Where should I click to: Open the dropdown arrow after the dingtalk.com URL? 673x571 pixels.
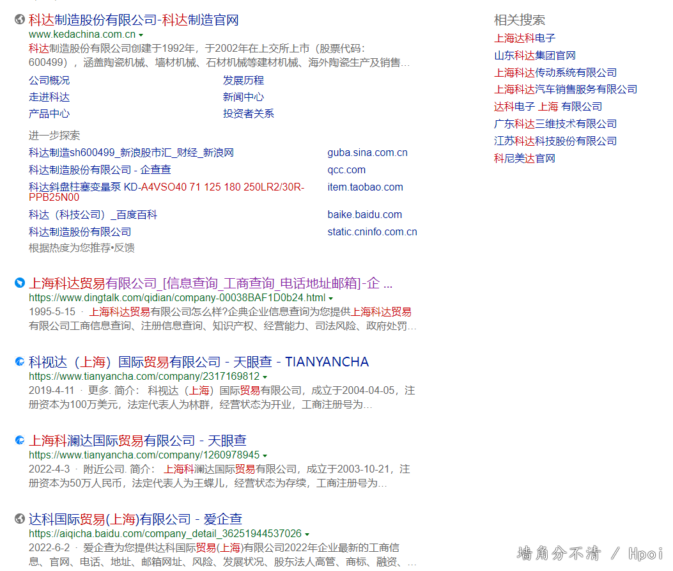tap(330, 299)
